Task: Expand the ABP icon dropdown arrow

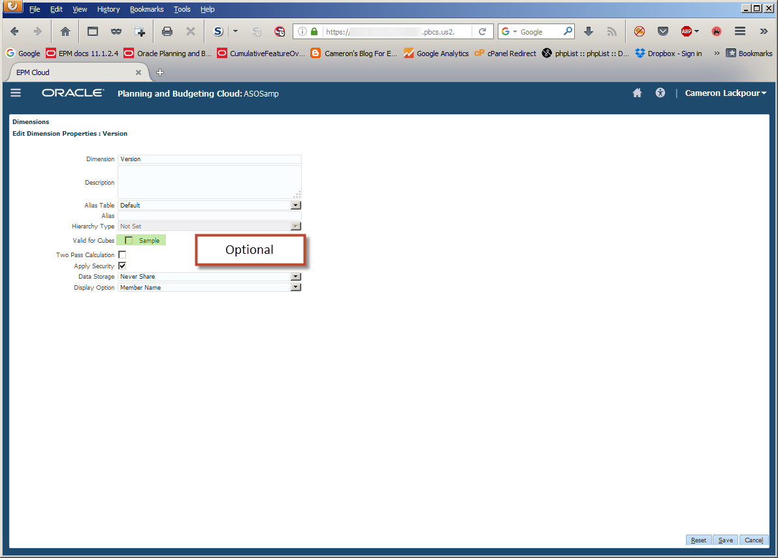Action: point(696,31)
